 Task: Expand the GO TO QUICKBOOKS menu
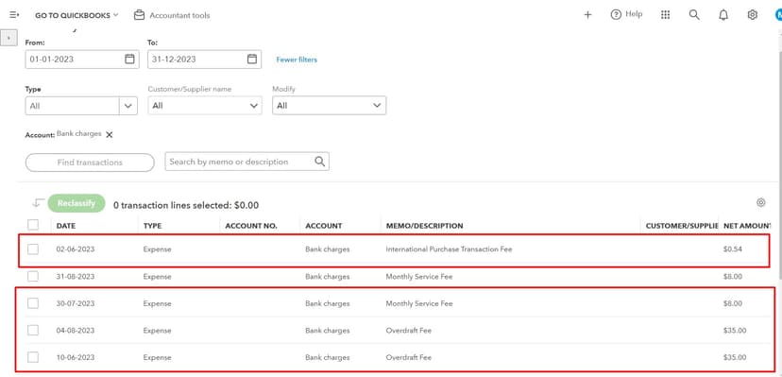click(x=76, y=15)
